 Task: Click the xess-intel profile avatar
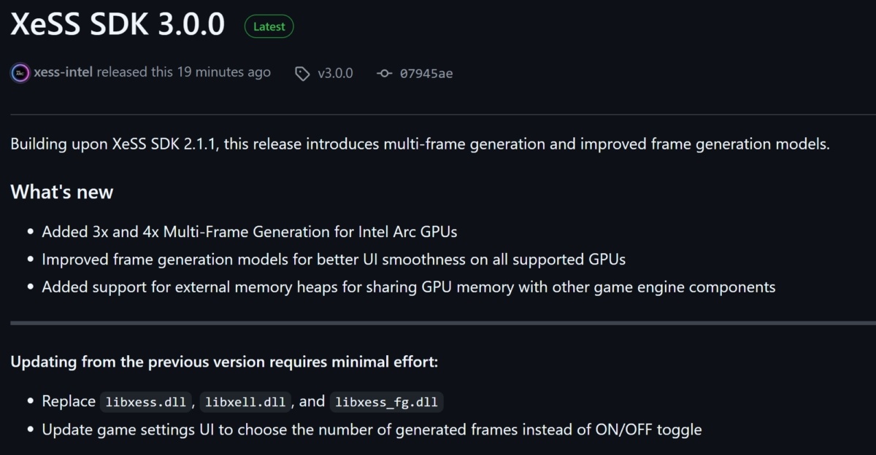(x=20, y=73)
